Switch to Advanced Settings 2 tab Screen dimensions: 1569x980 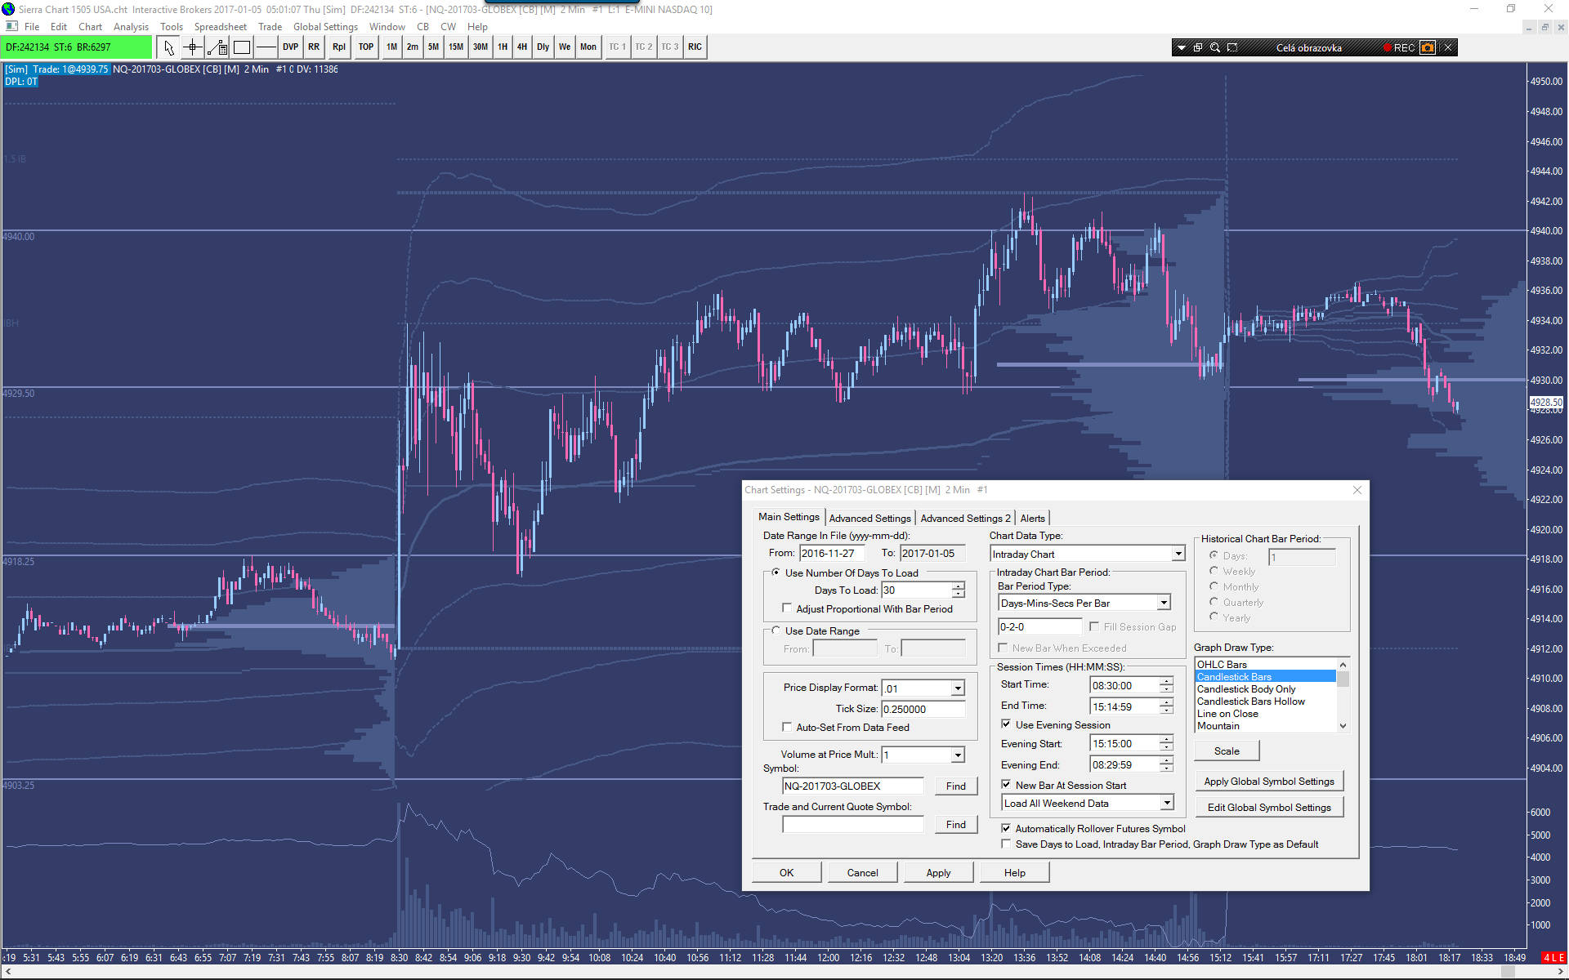965,519
